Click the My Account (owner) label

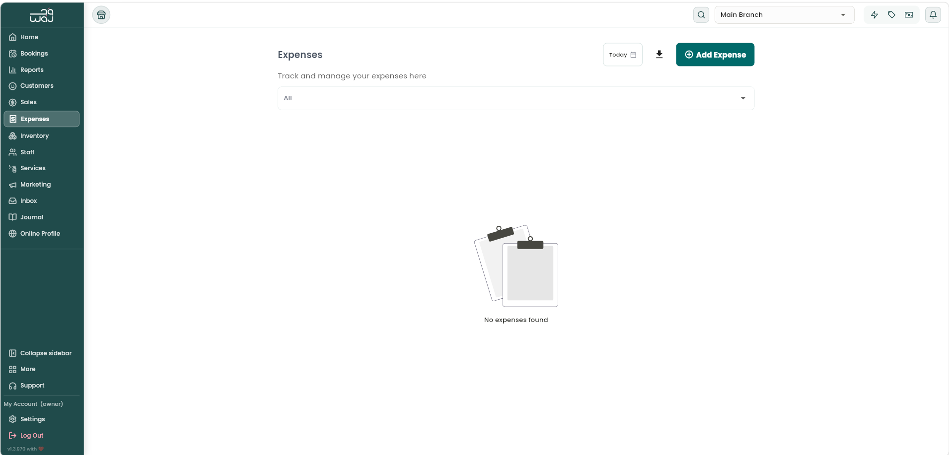click(x=33, y=404)
